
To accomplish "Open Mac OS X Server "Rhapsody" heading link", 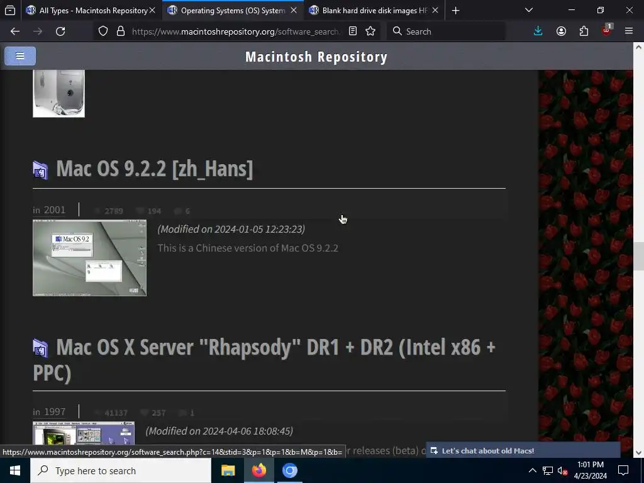I will [x=264, y=360].
